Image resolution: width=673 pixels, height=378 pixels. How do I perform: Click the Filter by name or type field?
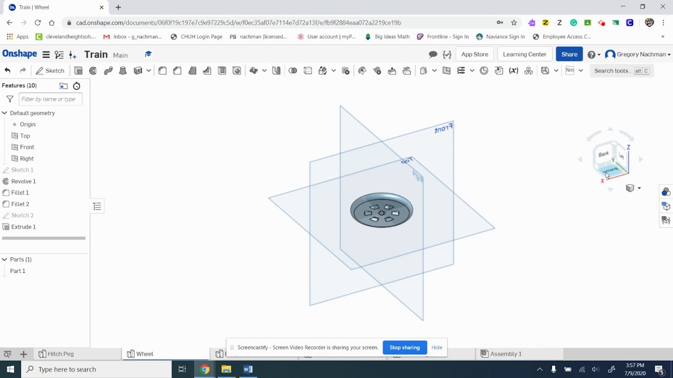point(50,99)
